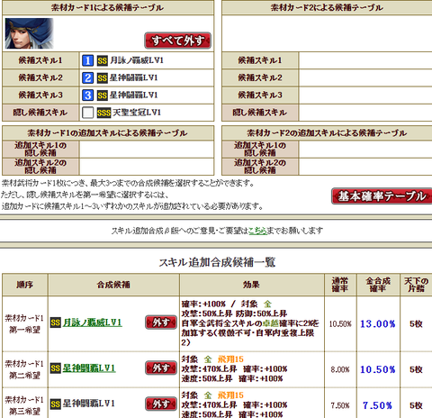Follow the こちら feedback link

click(x=257, y=231)
